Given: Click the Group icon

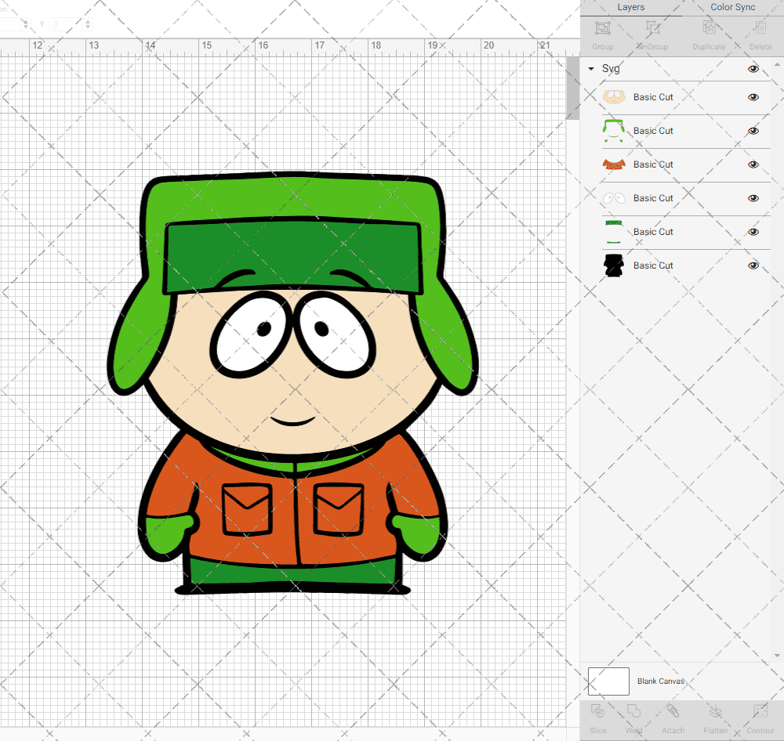Looking at the screenshot, I should point(602,28).
